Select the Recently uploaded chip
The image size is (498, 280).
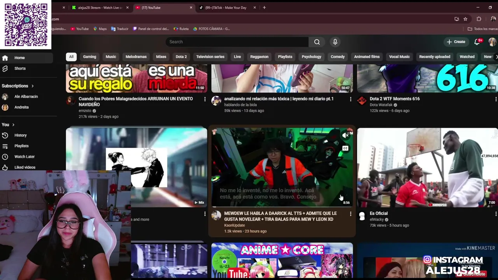pyautogui.click(x=435, y=57)
